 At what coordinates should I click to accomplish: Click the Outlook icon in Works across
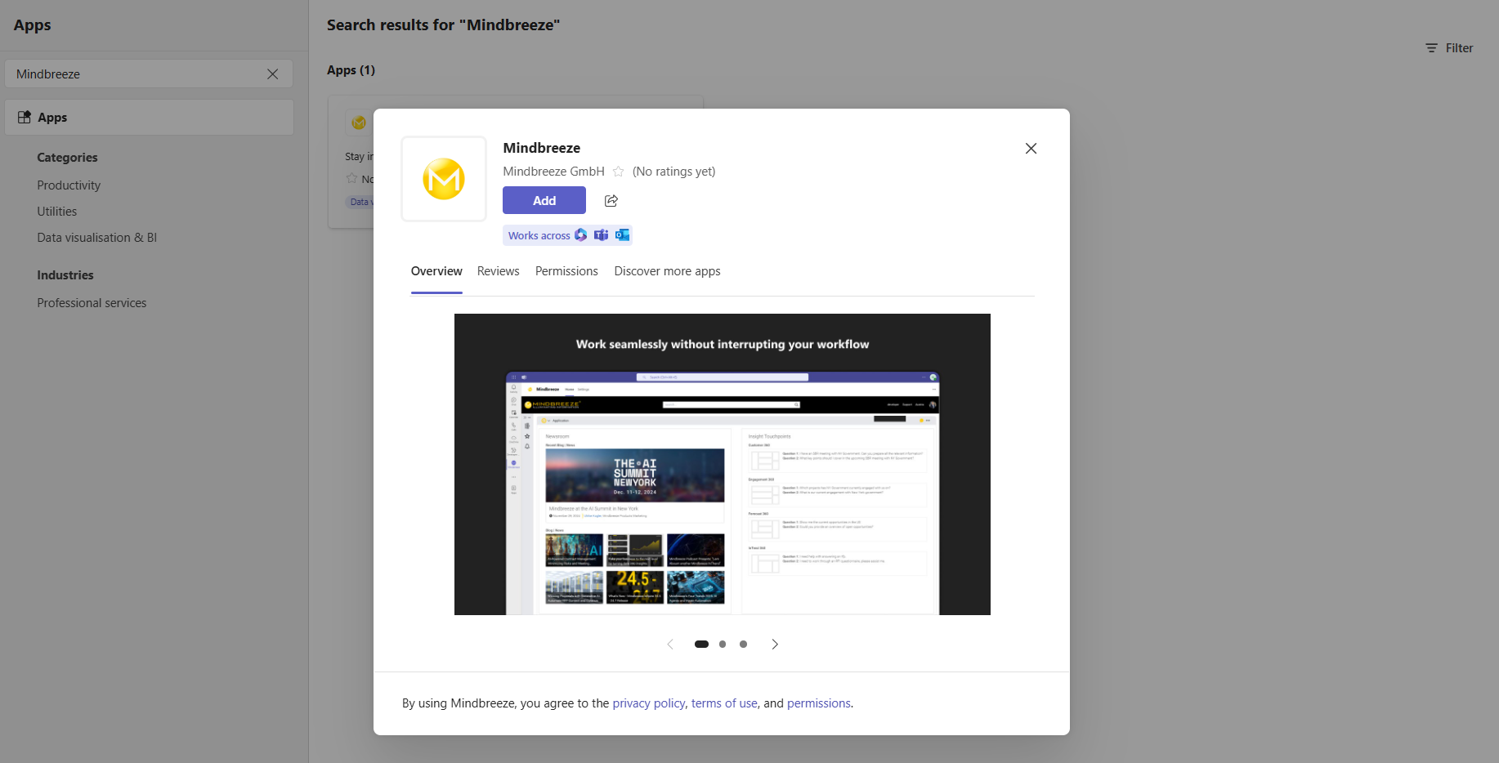point(622,235)
